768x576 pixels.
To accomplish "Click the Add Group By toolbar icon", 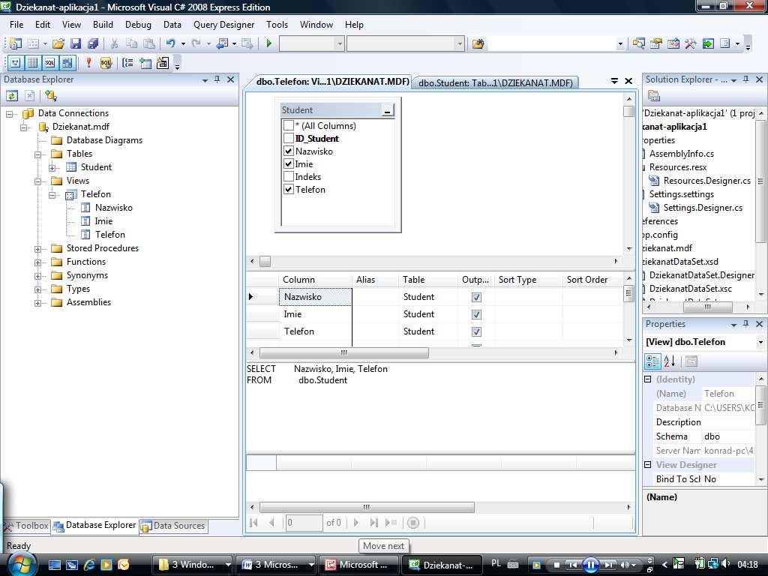I will (127, 63).
